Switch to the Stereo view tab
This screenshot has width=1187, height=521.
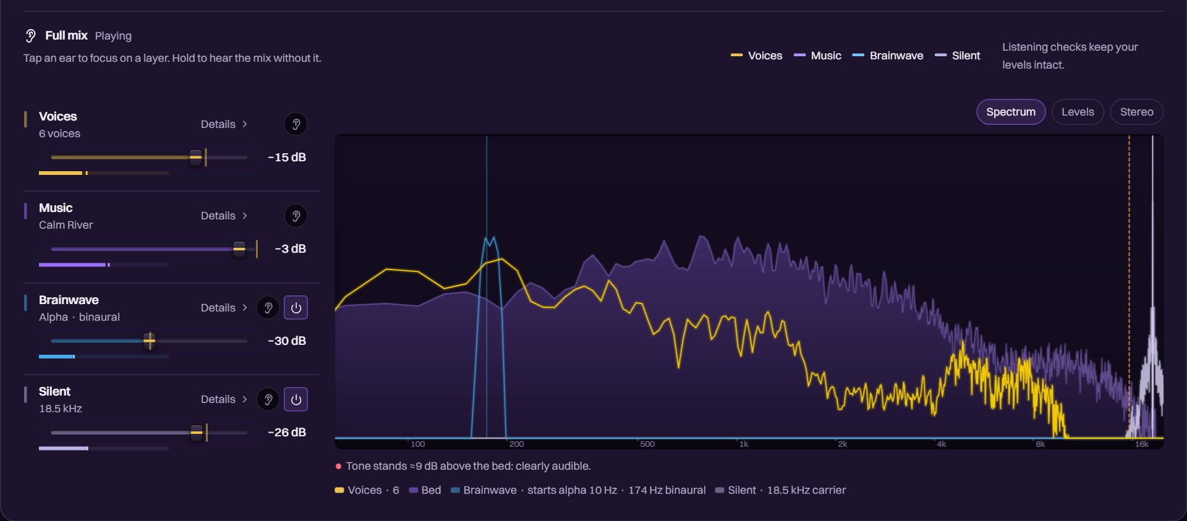pos(1136,112)
